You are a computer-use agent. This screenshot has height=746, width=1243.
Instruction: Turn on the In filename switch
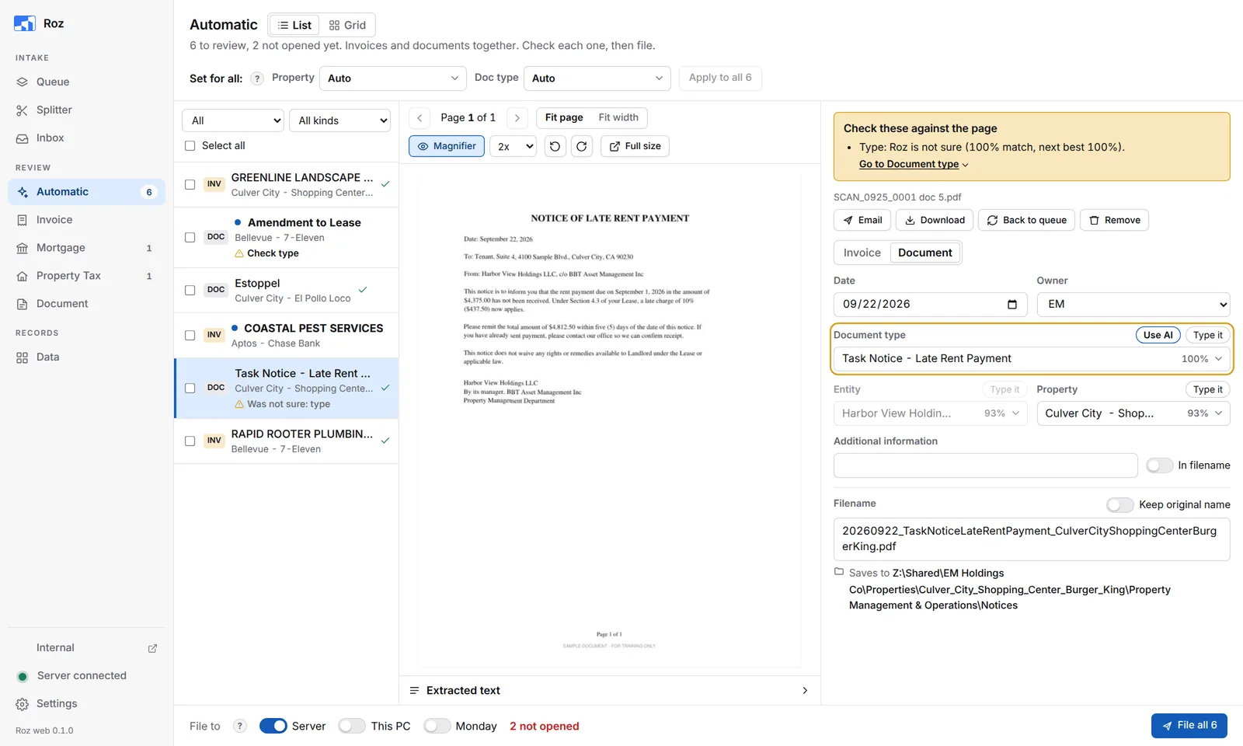click(x=1159, y=465)
